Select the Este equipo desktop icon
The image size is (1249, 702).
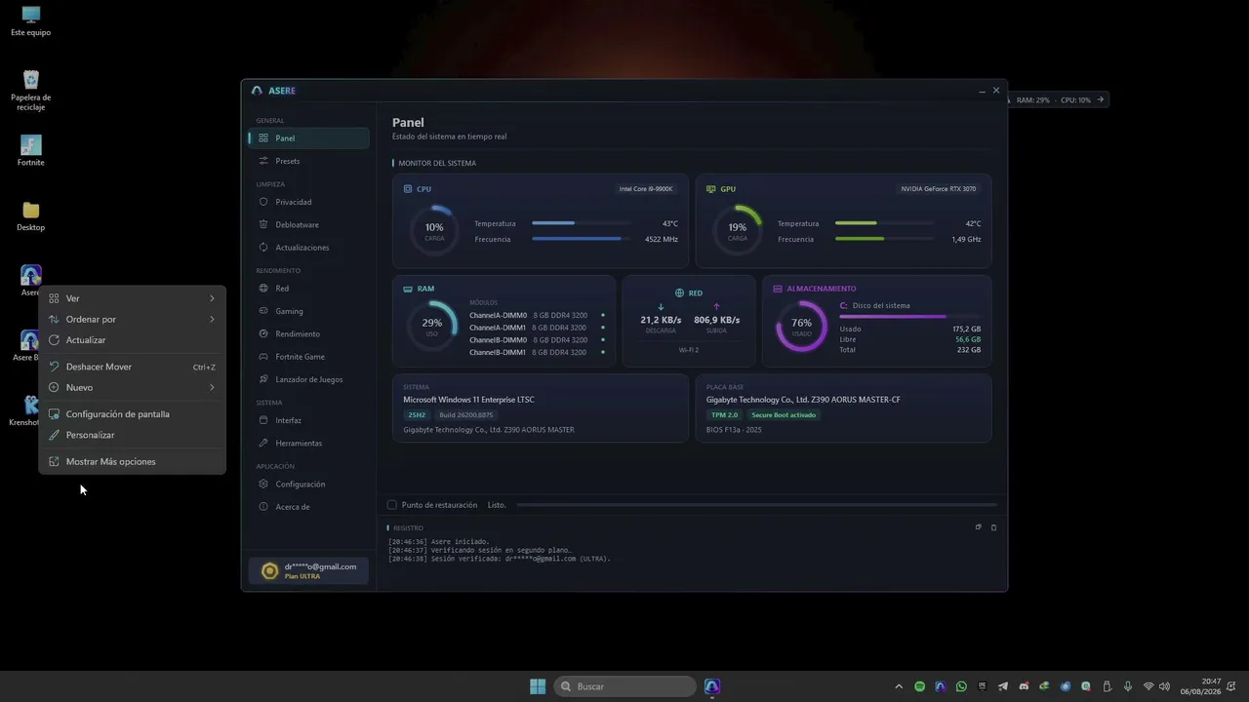[x=30, y=21]
